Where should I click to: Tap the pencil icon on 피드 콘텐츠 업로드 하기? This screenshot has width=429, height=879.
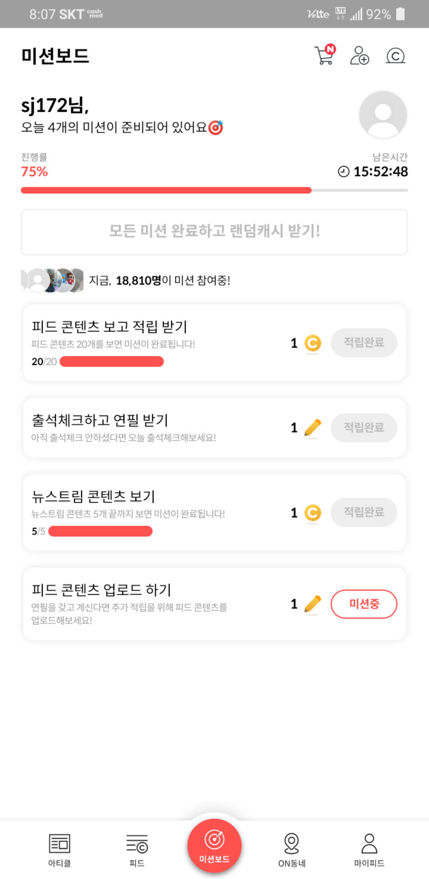click(x=312, y=604)
